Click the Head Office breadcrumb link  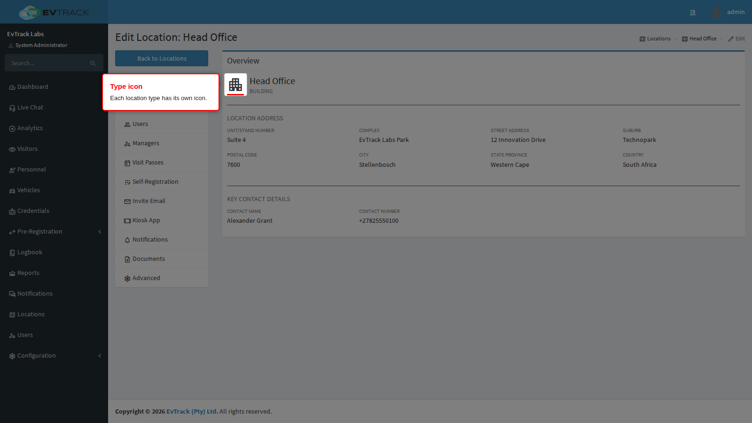pos(699,39)
